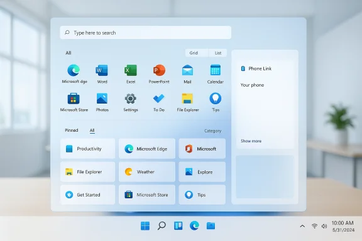Screen dimensions: 362x241
Task: Launch Edge from the taskbar
Action: tap(194, 226)
